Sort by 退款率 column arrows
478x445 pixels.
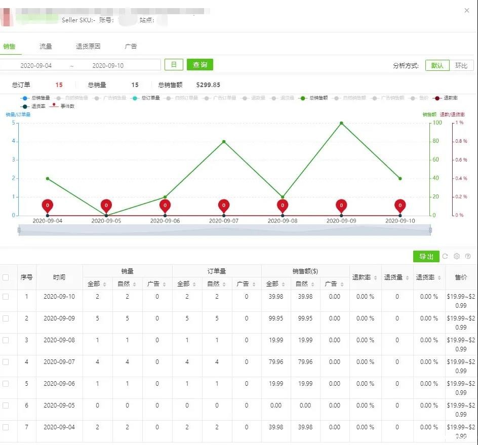tap(375, 278)
